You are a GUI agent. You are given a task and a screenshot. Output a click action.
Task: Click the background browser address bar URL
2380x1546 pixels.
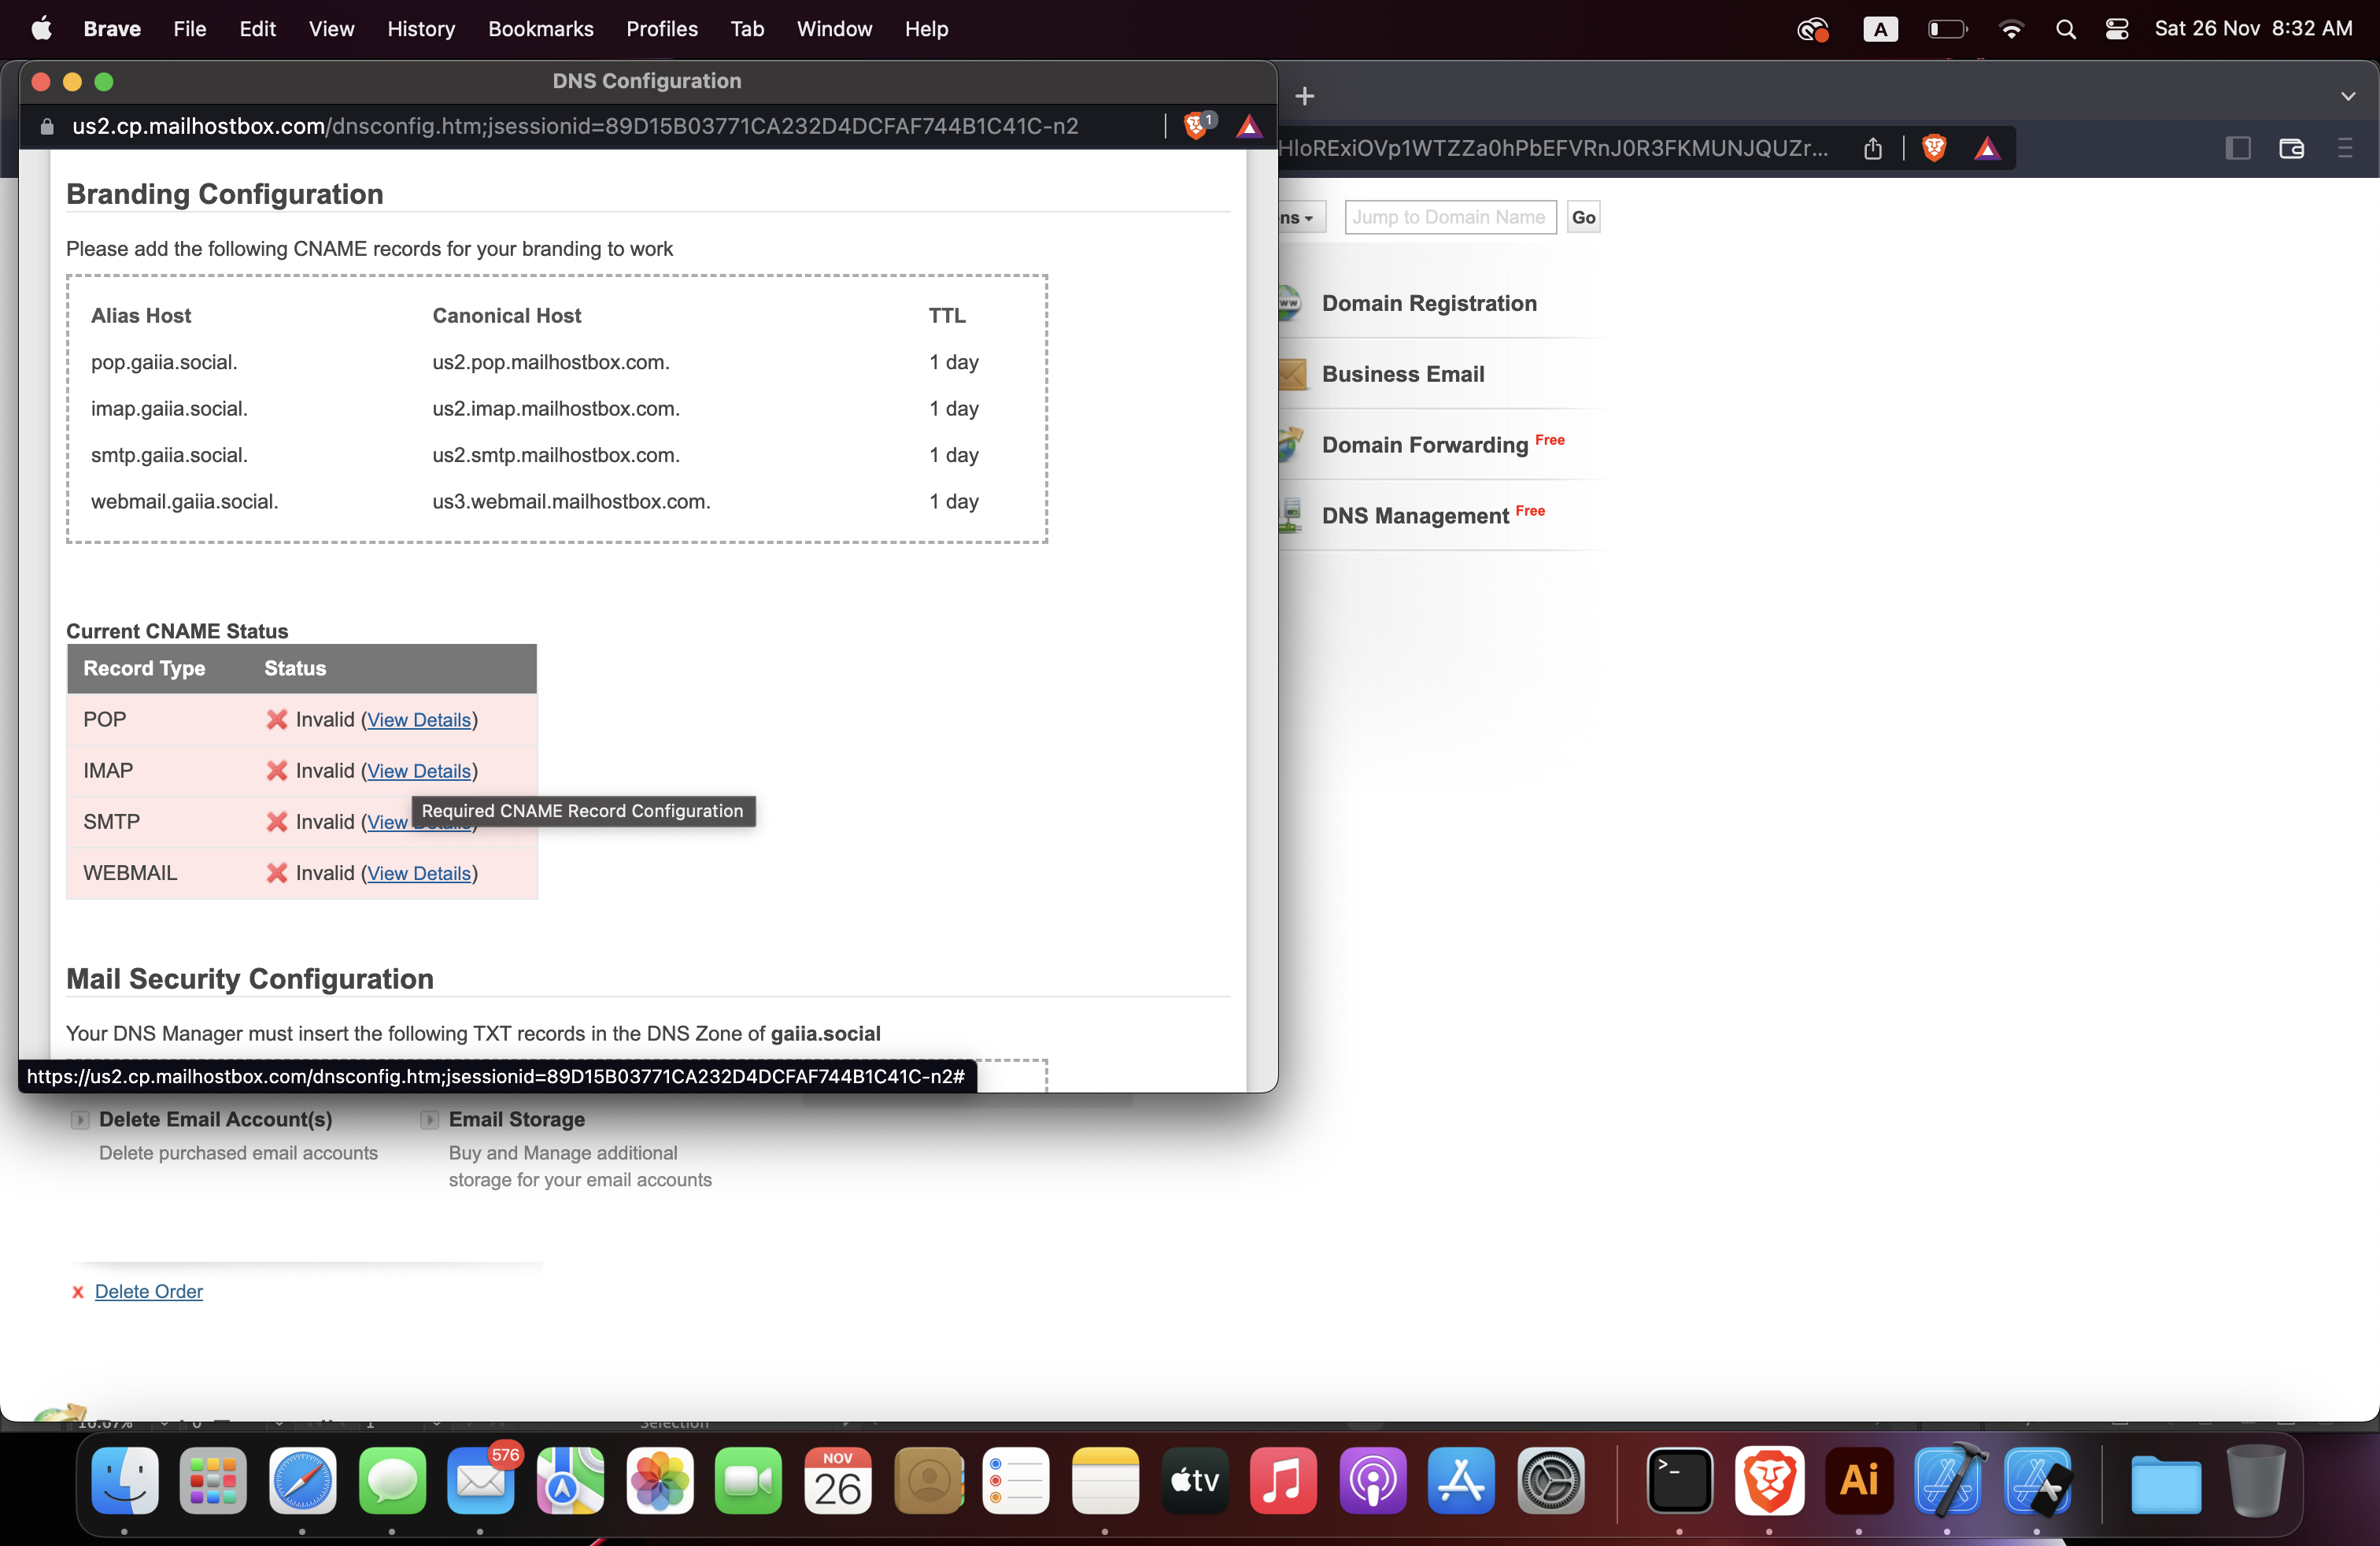[1553, 149]
